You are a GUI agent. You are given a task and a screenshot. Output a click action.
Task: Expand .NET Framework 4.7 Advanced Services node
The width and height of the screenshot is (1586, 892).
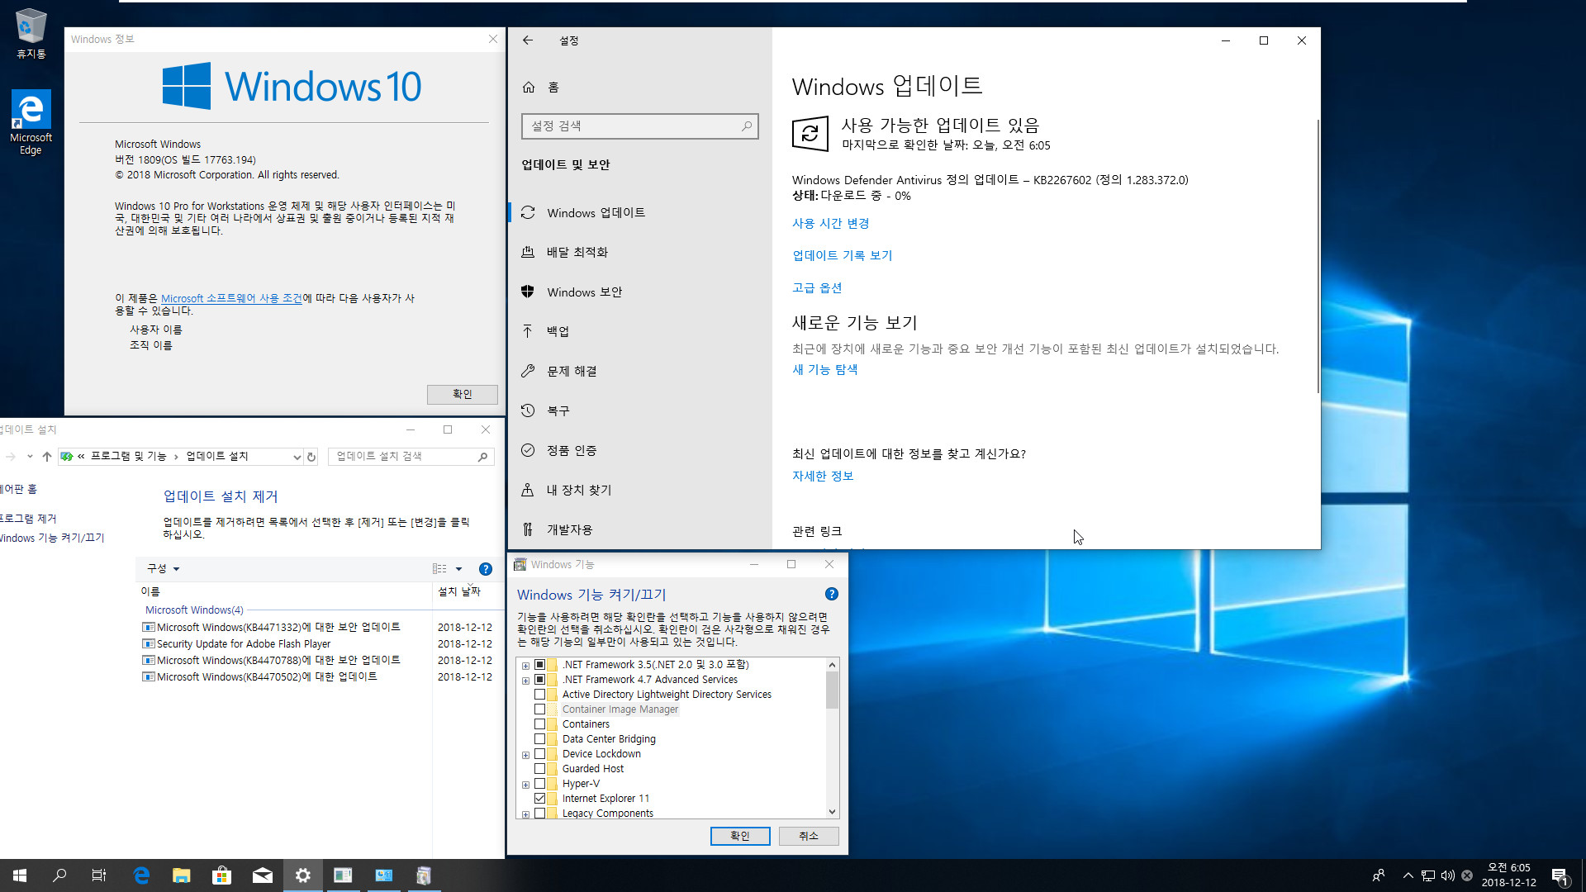[525, 681]
